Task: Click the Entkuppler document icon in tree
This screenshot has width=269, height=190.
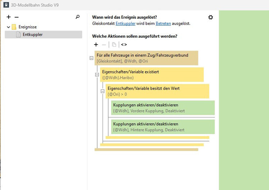Action: coord(19,34)
